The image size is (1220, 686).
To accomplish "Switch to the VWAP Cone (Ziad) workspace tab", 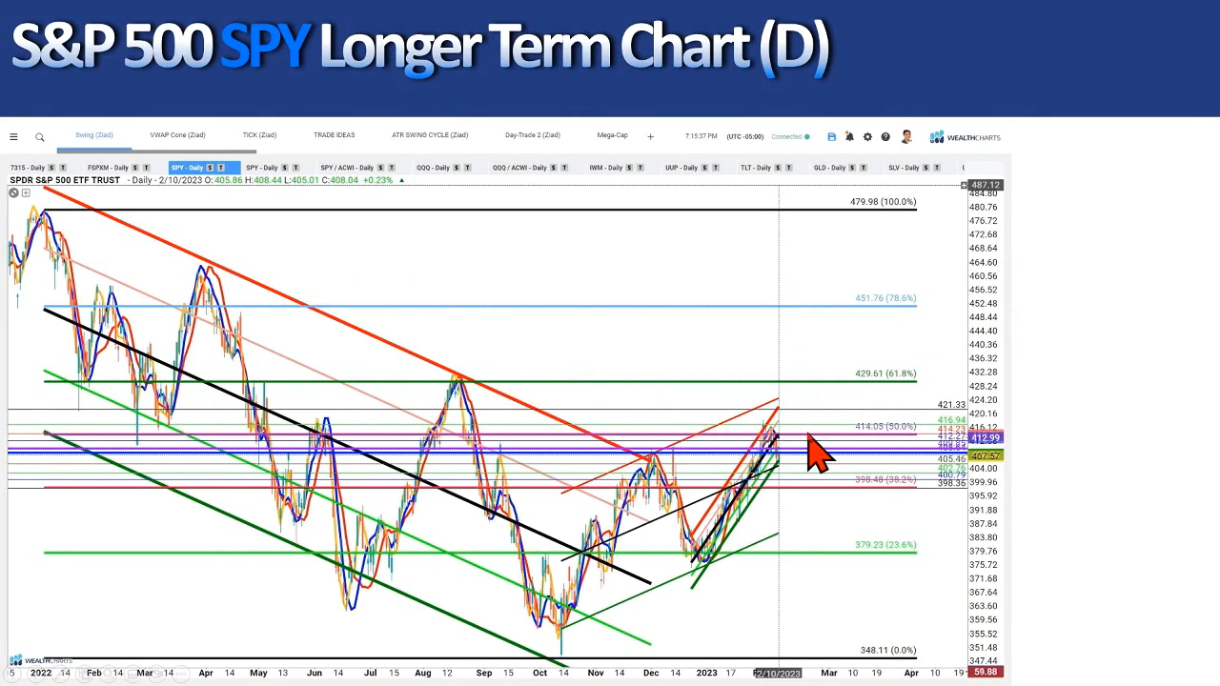I will [x=177, y=135].
